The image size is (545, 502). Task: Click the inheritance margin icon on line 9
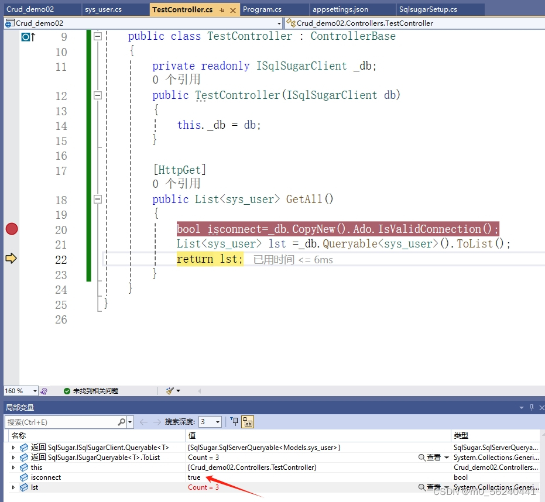pos(28,36)
